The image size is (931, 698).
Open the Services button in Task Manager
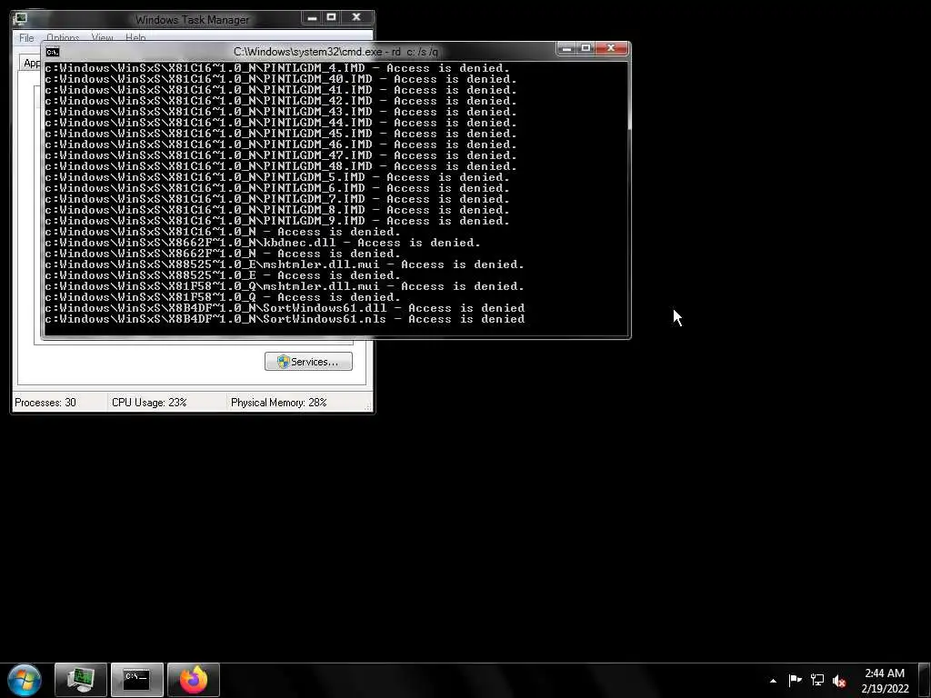[308, 362]
